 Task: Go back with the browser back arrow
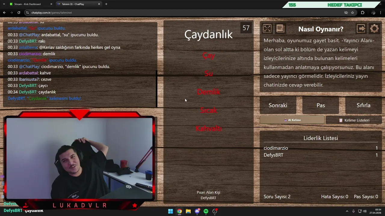[x=4, y=13]
